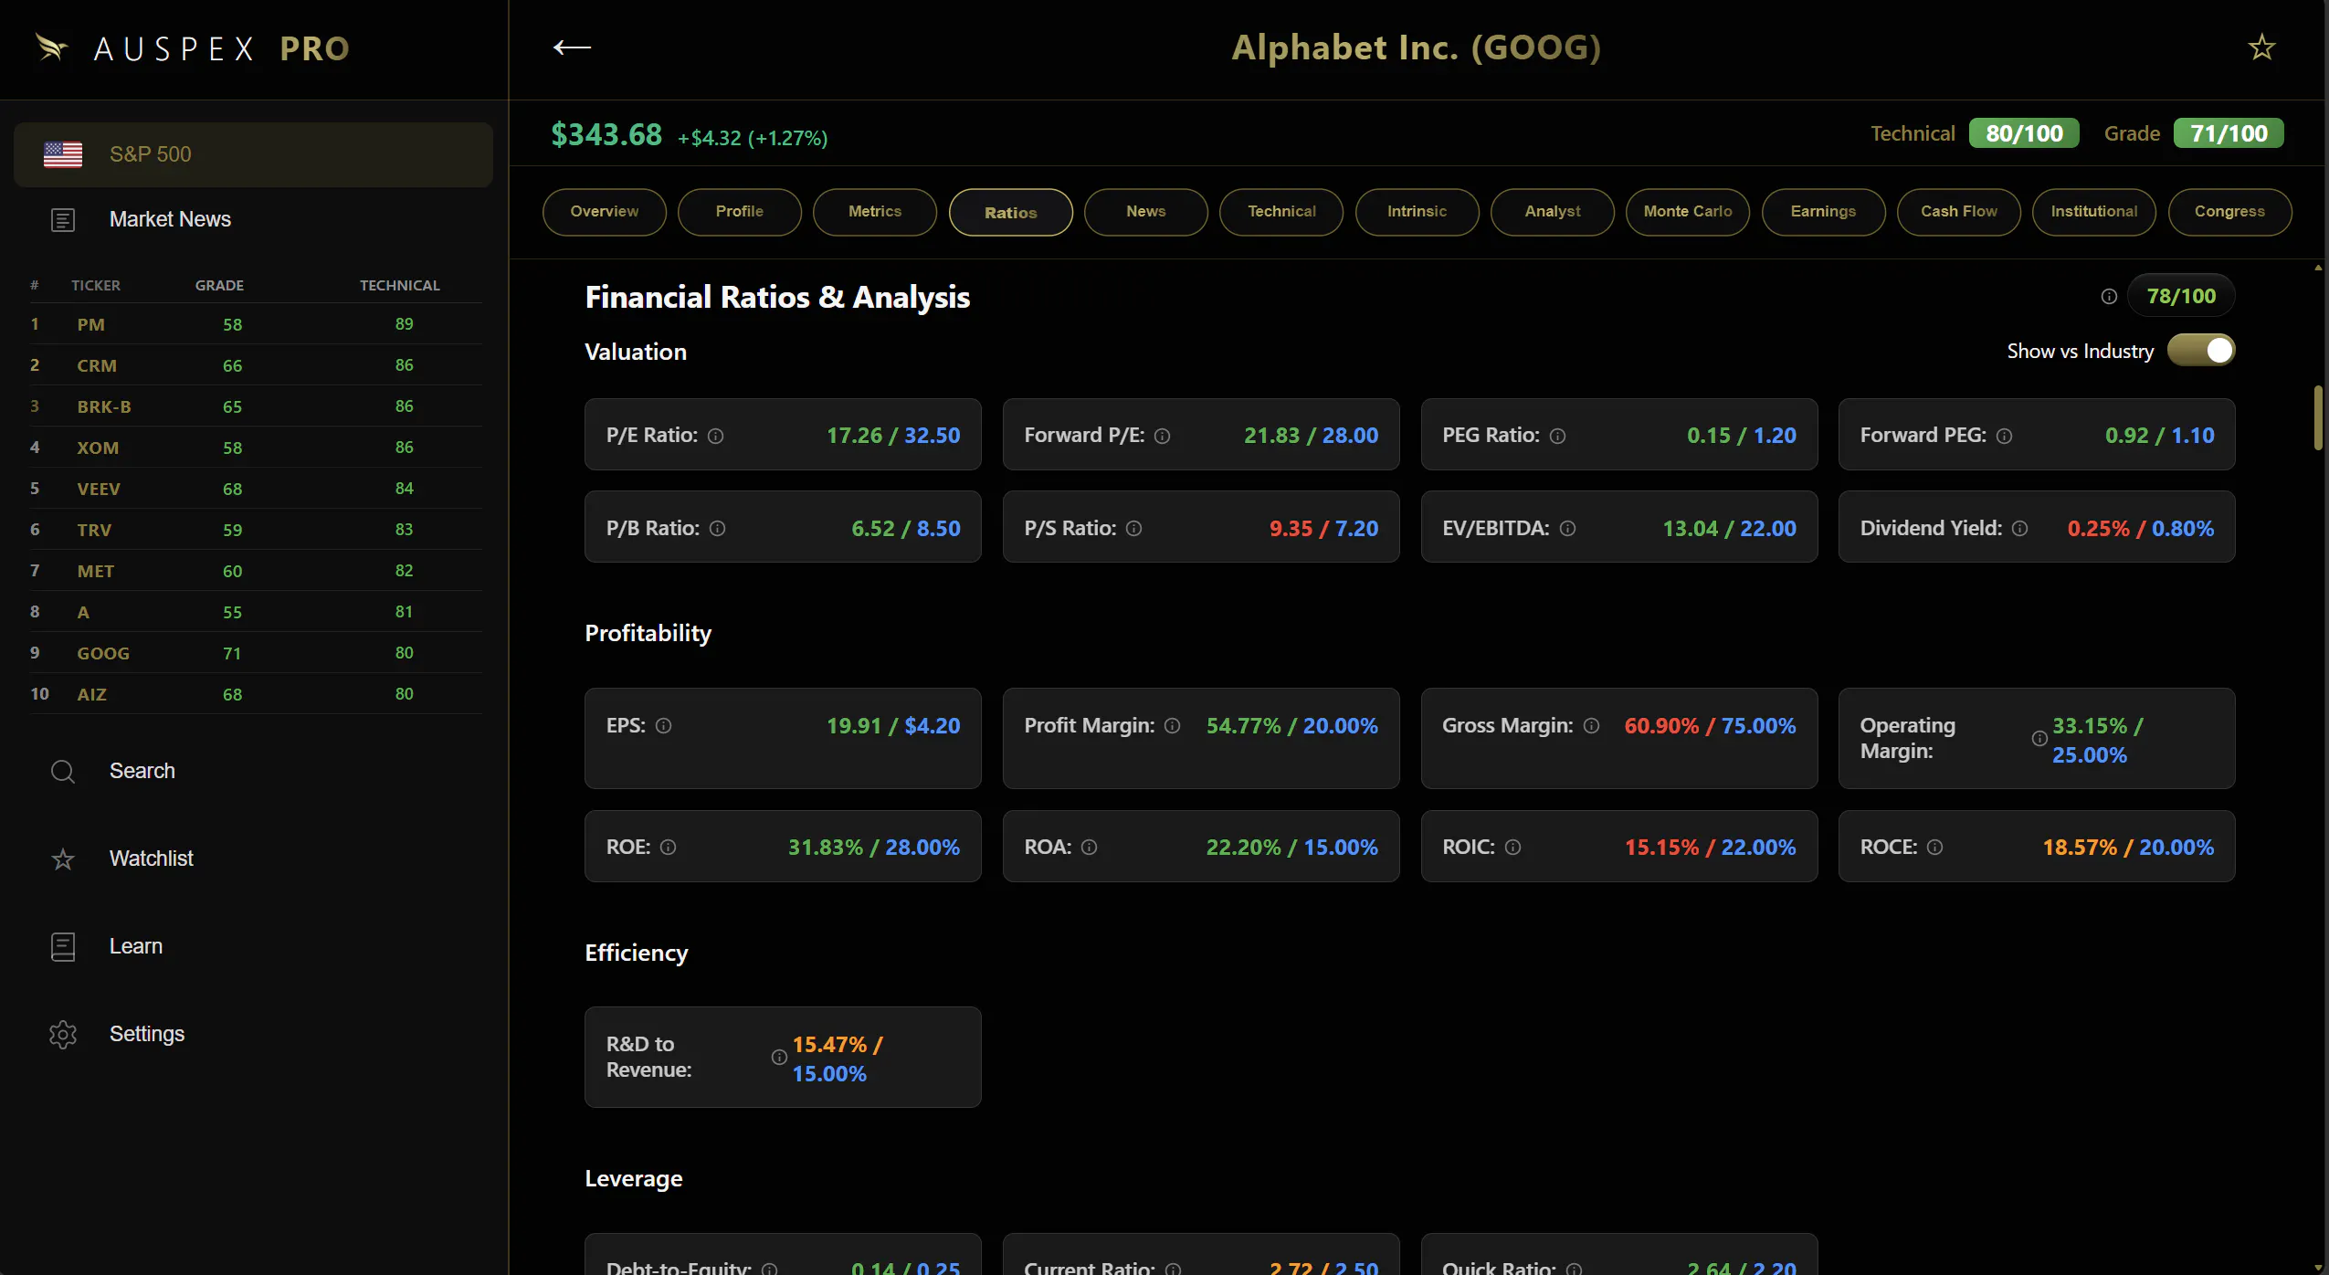Image resolution: width=2329 pixels, height=1275 pixels.
Task: Open BRK-B in the ticker list
Action: [256, 406]
